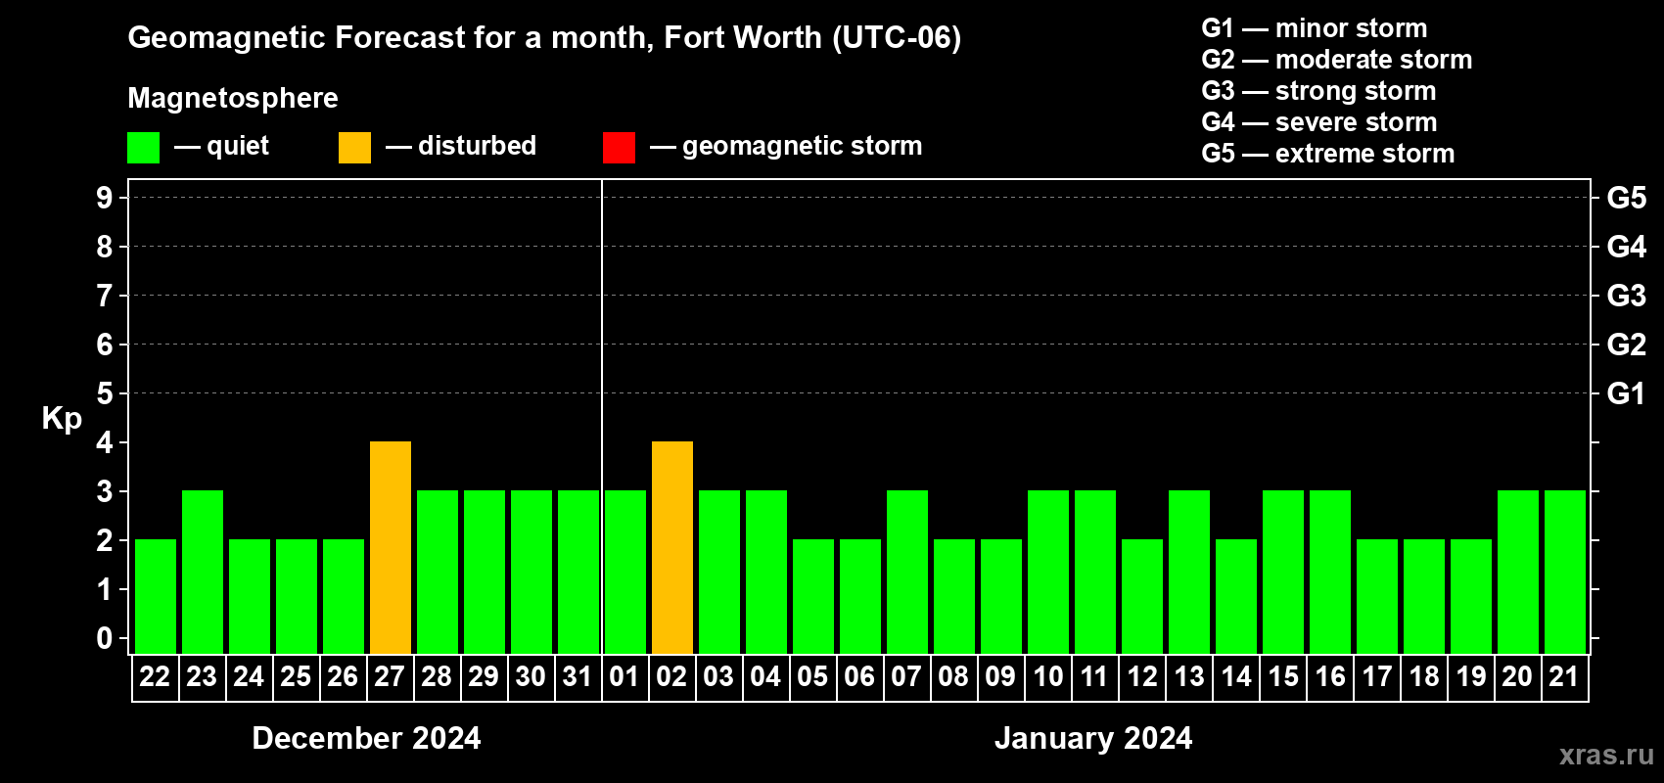This screenshot has width=1664, height=783.
Task: Click the red geomagnetic storm legend swatch
Action: (619, 148)
